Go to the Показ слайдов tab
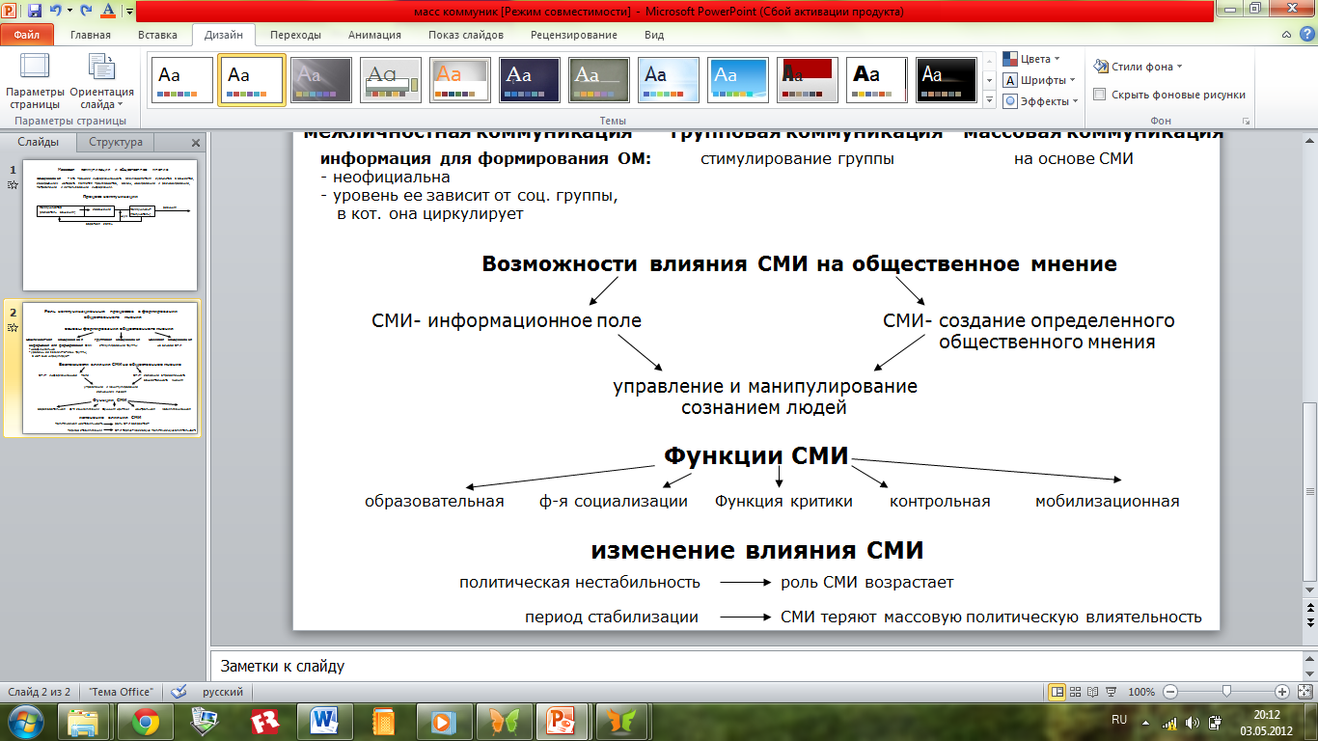Viewport: 1318px width, 741px height. pyautogui.click(x=466, y=35)
